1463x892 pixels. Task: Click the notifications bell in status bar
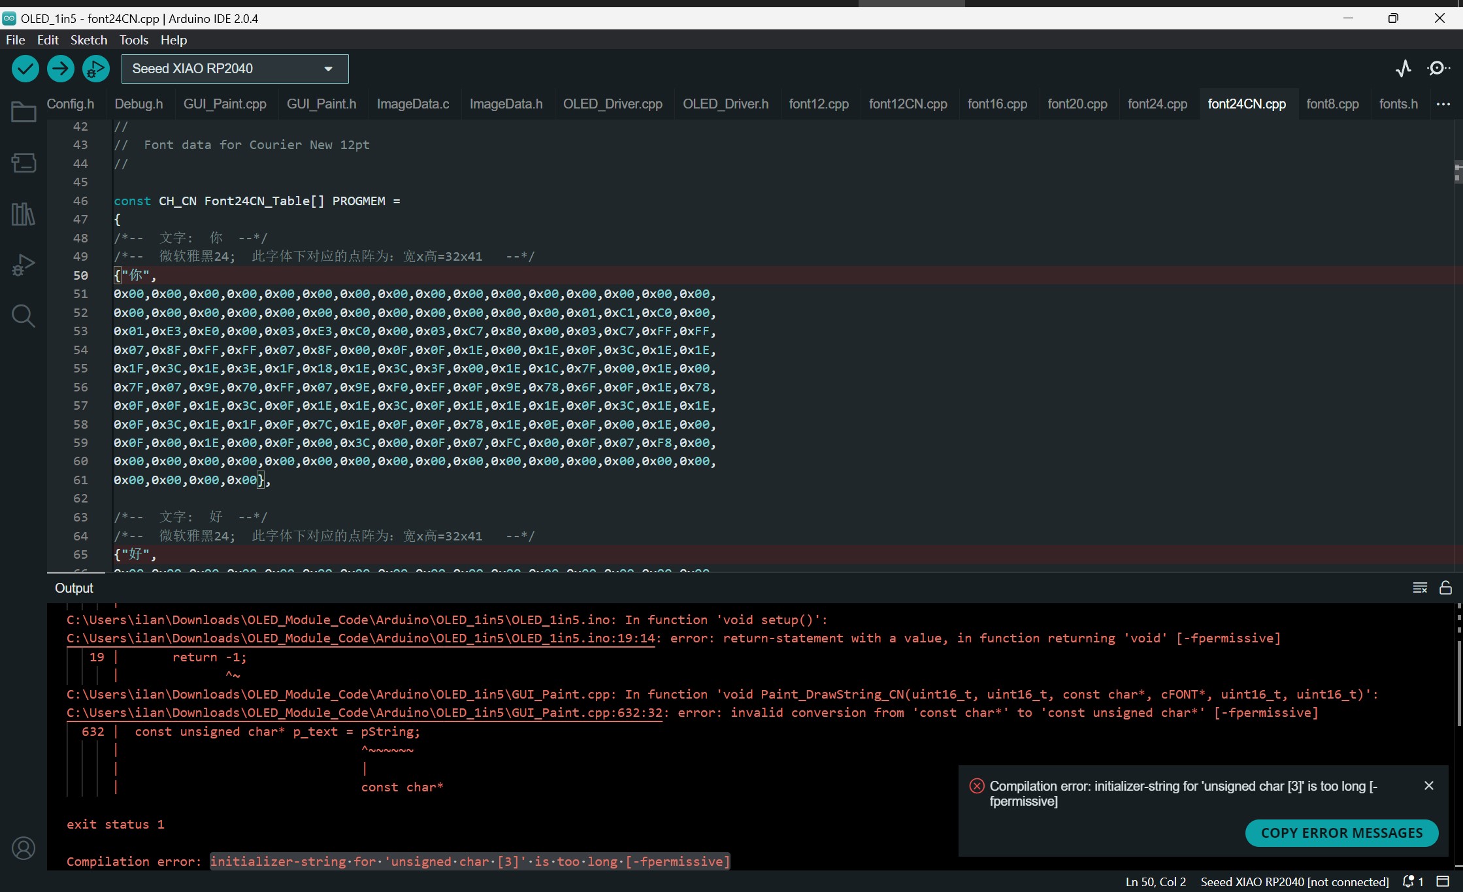coord(1409,882)
